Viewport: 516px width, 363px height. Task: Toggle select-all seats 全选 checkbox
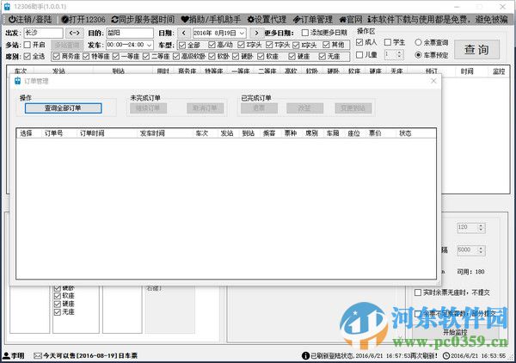[27, 56]
